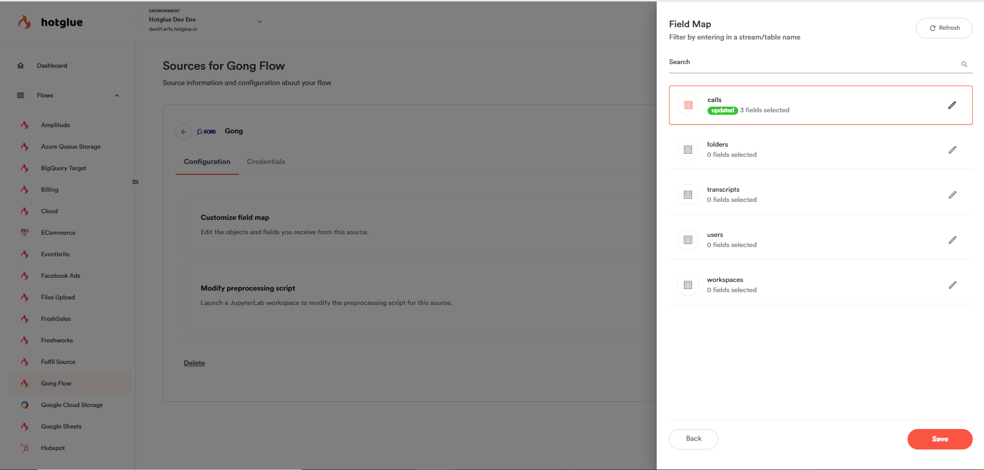984x470 pixels.
Task: Open Fulfil Source flow
Action: tap(58, 362)
